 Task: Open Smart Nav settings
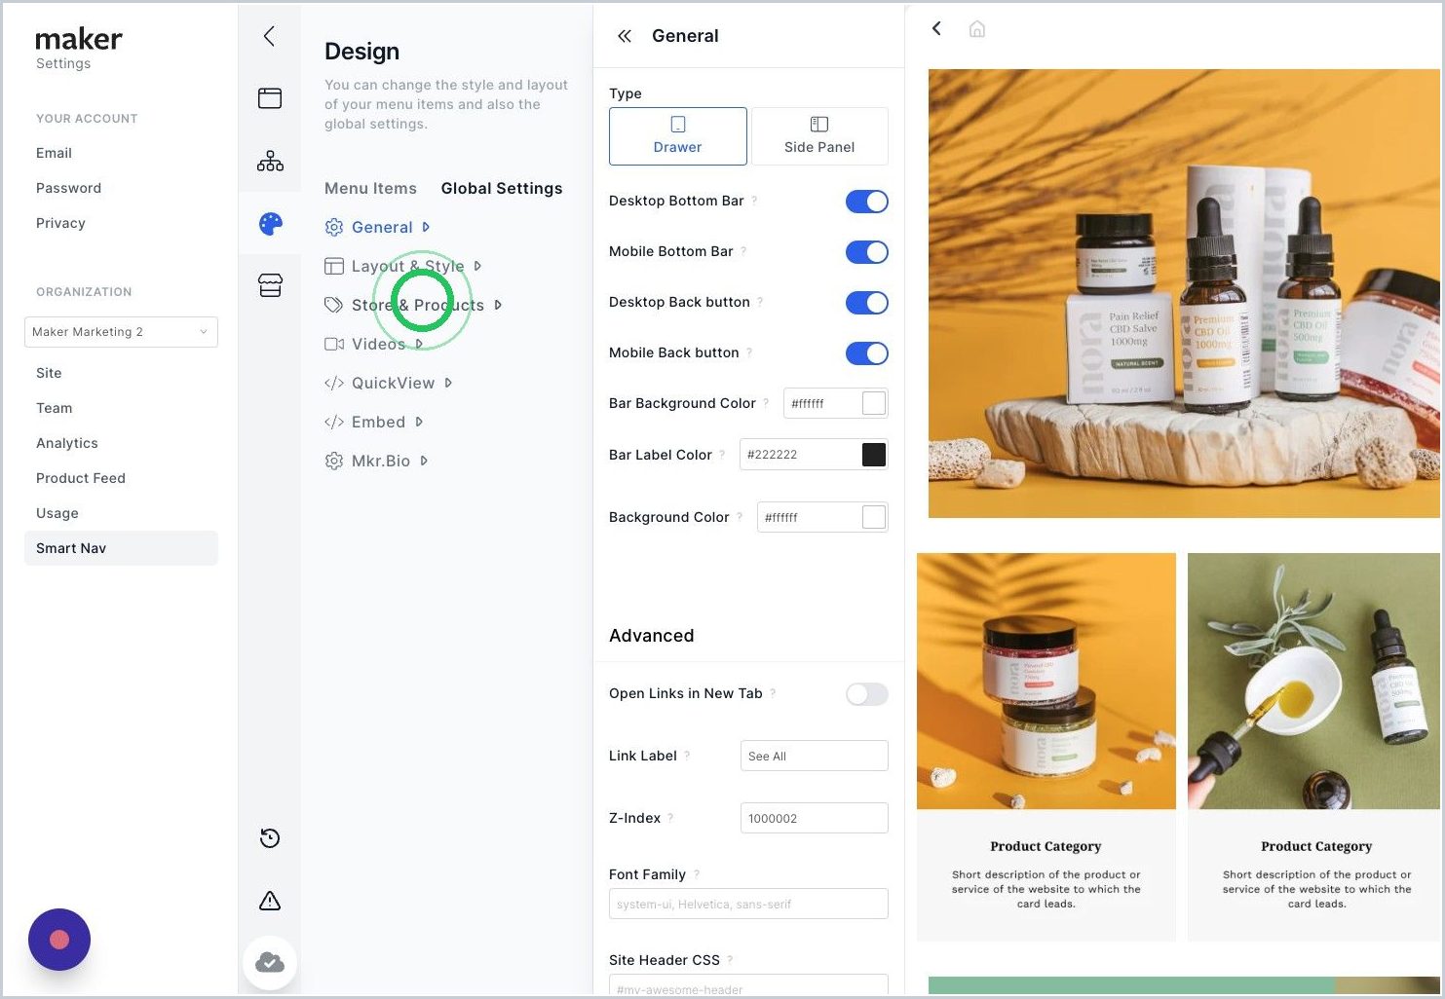pos(121,548)
